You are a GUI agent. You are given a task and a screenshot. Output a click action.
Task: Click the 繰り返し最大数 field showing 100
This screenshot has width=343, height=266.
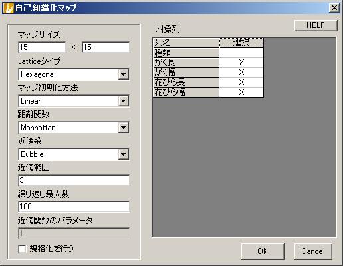click(x=74, y=207)
